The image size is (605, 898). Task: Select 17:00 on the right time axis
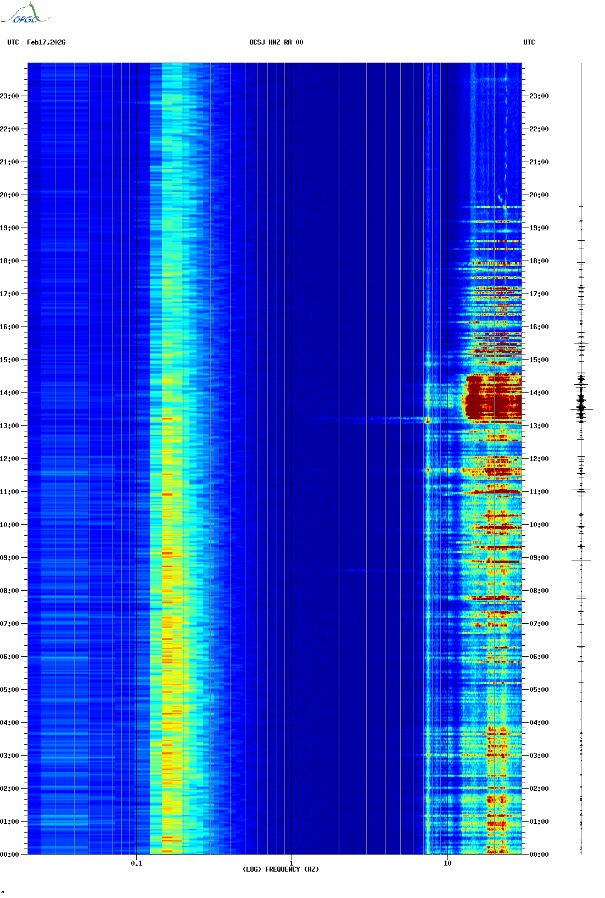(539, 294)
